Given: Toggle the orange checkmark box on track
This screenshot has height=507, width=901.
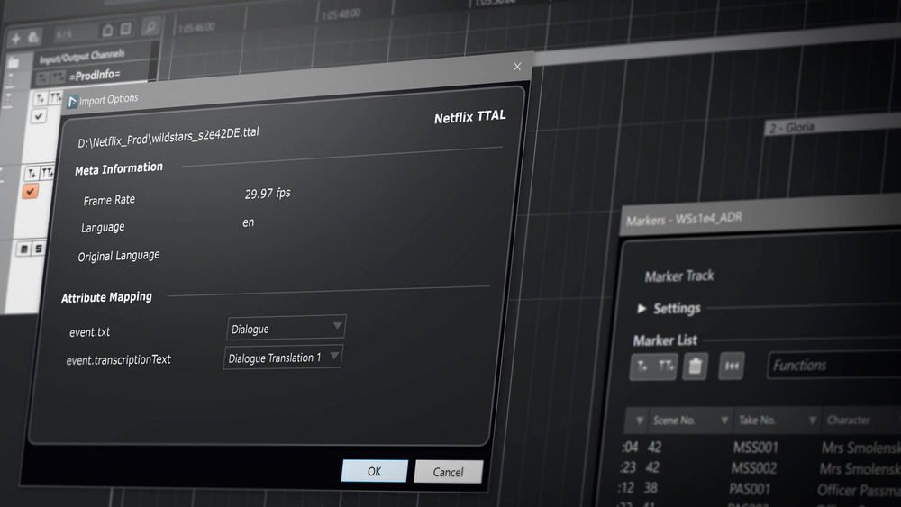Looking at the screenshot, I should tap(31, 192).
